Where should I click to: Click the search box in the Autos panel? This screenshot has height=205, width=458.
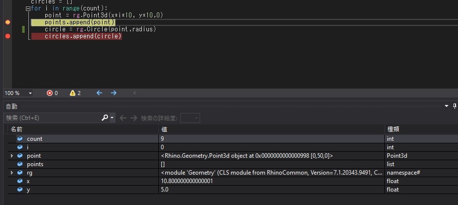(53, 118)
